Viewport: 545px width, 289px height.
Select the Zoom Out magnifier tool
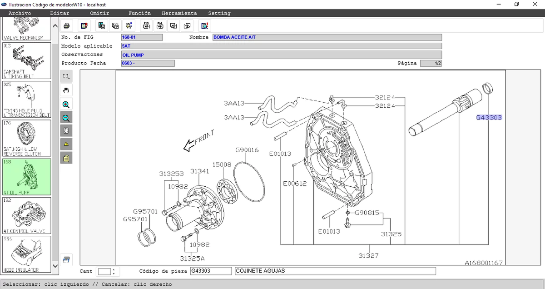[66, 117]
